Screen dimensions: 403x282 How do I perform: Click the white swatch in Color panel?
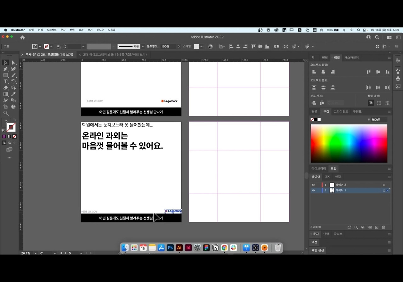coord(319,120)
